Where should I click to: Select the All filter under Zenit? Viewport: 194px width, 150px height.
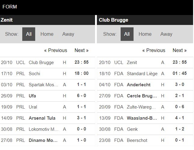[x=29, y=34]
